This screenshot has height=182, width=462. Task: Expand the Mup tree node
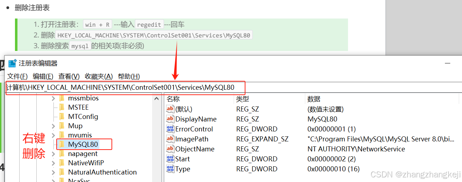click(x=53, y=126)
